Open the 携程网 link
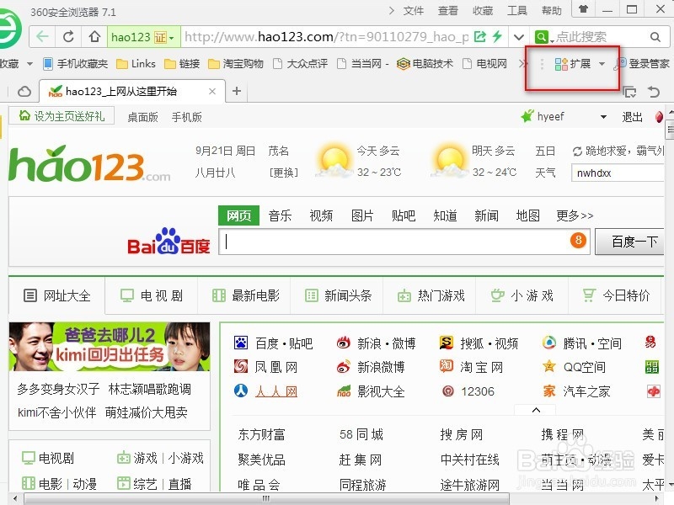The width and height of the screenshot is (674, 505). pos(562,434)
